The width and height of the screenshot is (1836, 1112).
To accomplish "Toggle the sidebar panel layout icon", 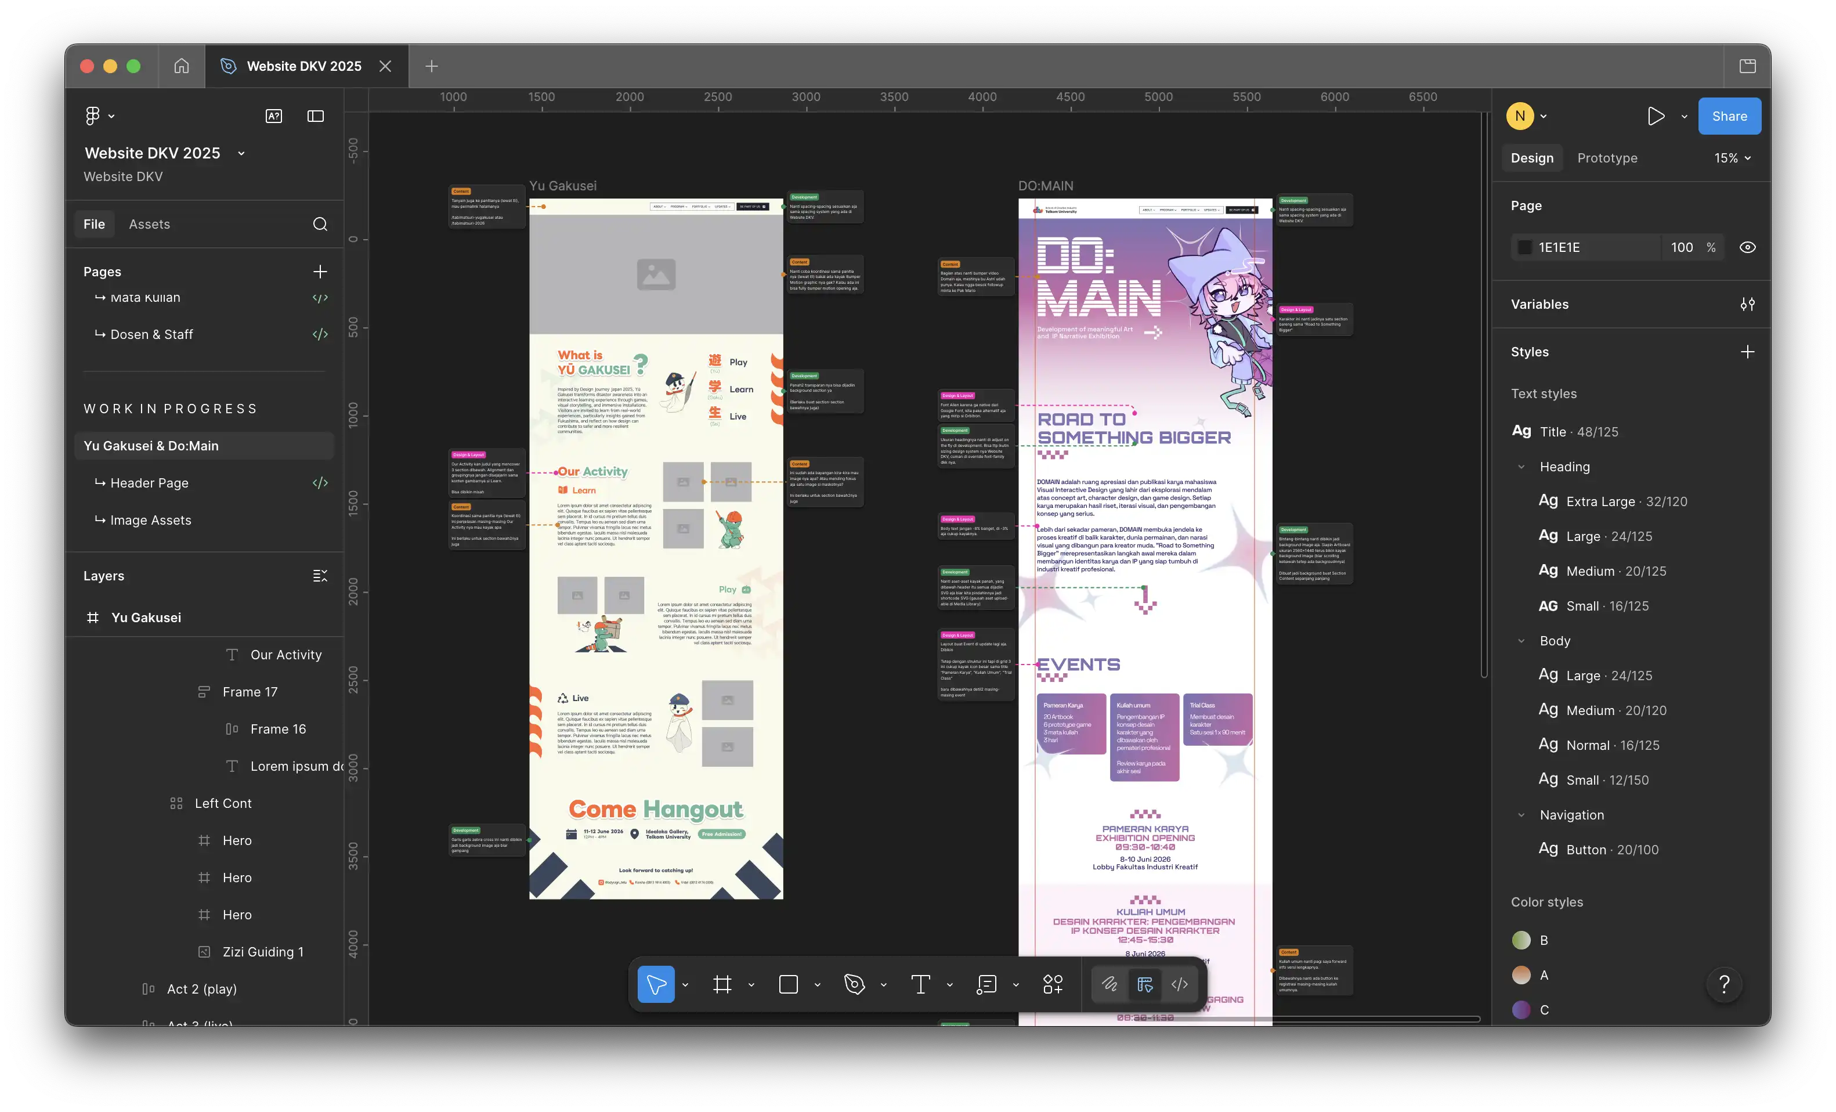I will coord(315,116).
